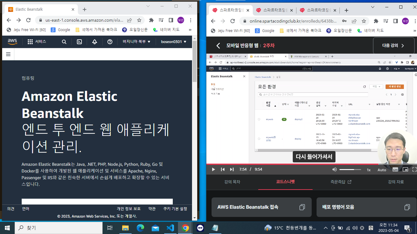Bookmark the Sparta page with star icon
This screenshot has height=234, width=417.
point(364,21)
